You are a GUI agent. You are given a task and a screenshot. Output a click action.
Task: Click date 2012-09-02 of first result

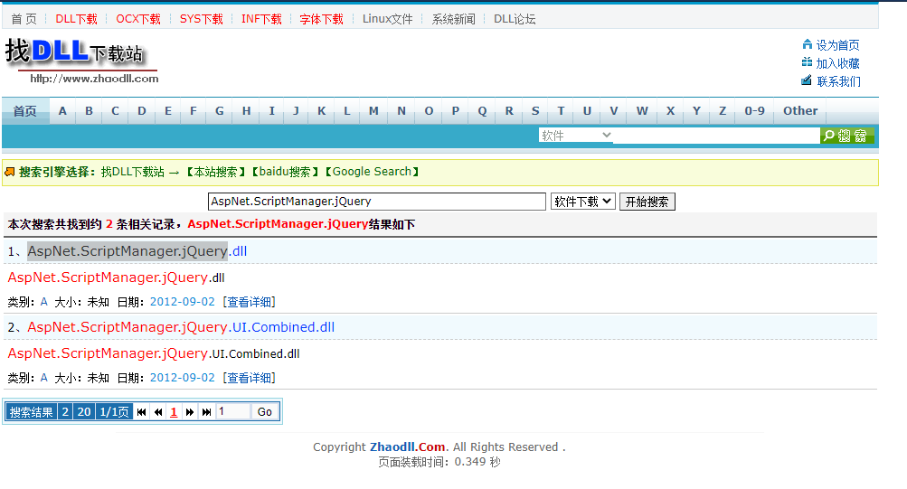tap(182, 302)
